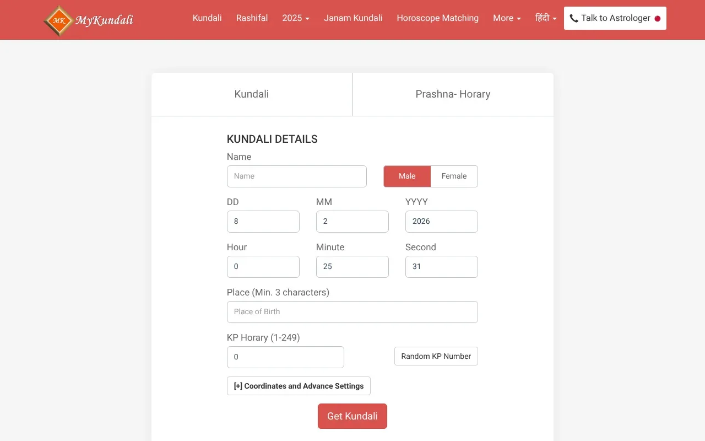Select the Male gender toggle
The width and height of the screenshot is (705, 441).
point(407,176)
